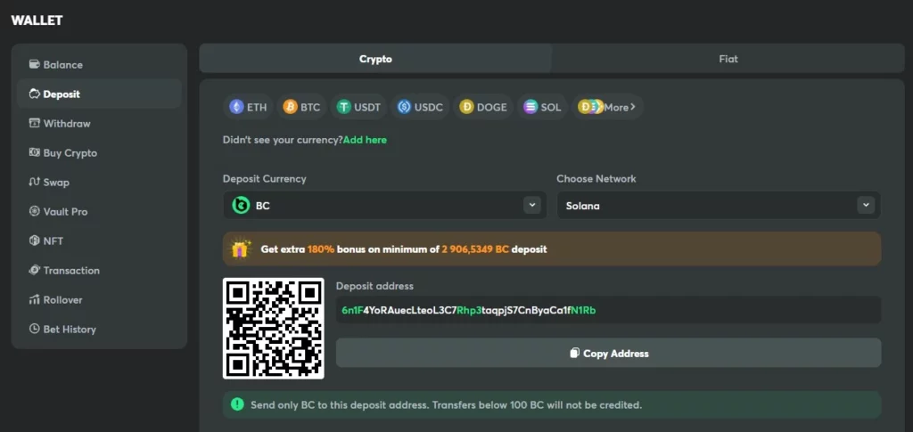
Task: Click the deposit address field
Action: [608, 310]
